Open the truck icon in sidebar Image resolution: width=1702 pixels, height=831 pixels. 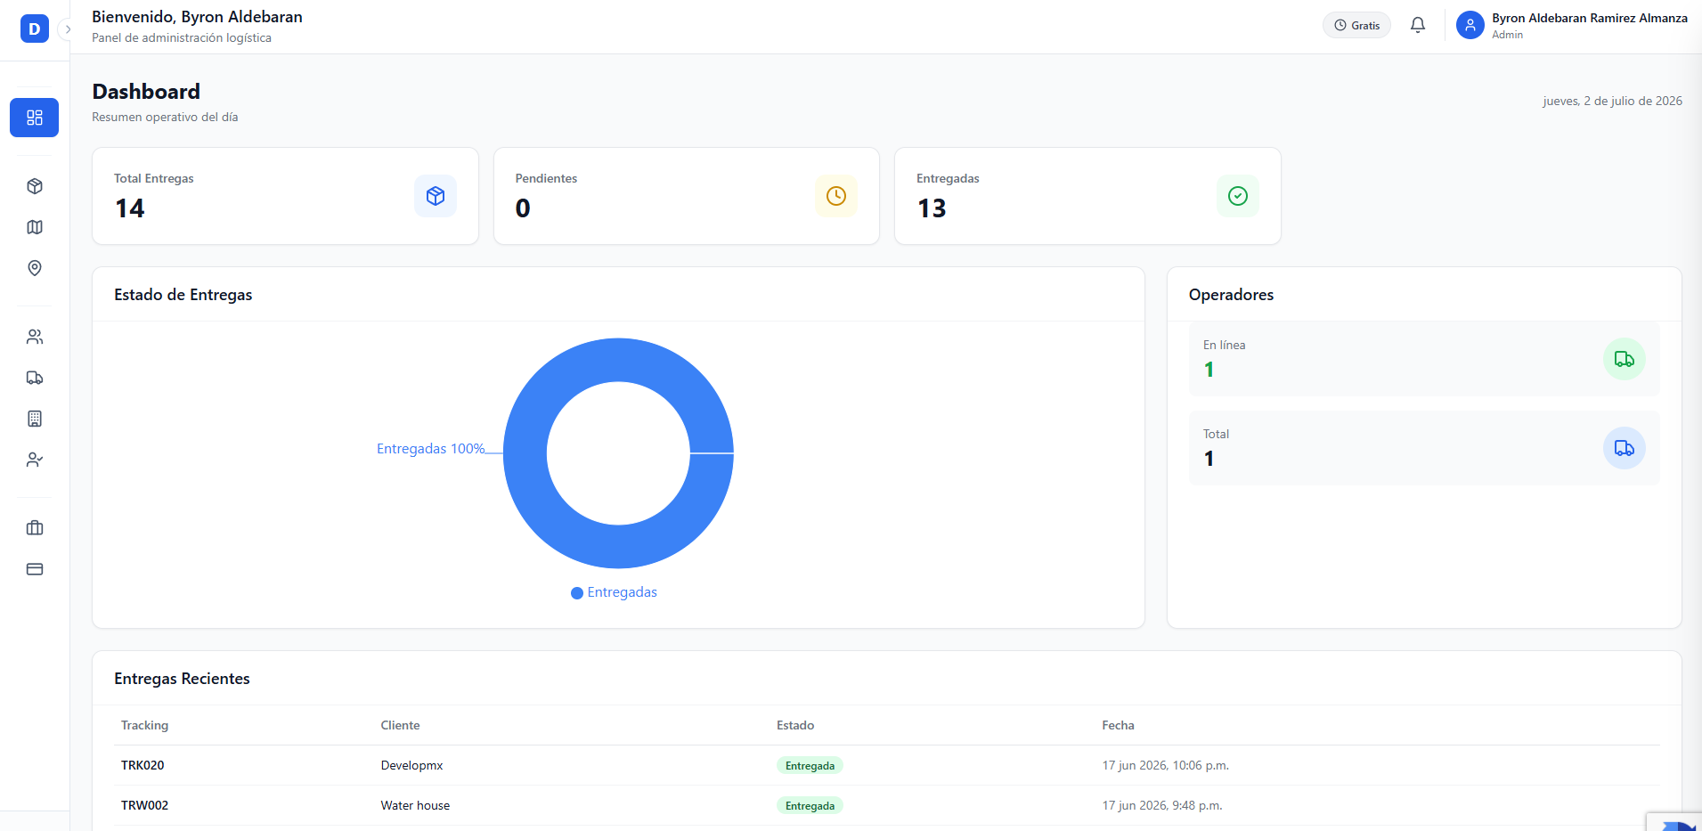click(x=35, y=378)
